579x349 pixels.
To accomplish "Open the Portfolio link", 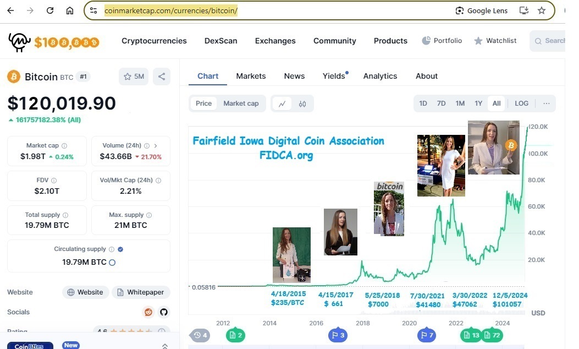I will point(442,41).
